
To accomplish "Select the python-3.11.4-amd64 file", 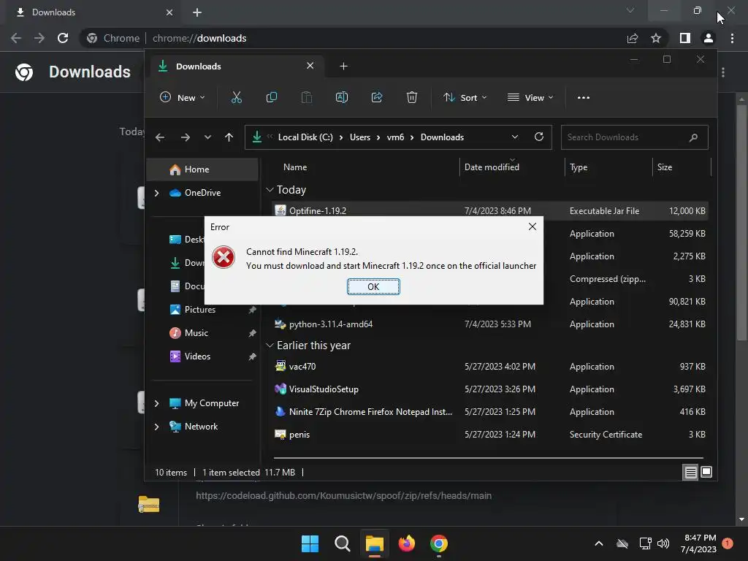I will pyautogui.click(x=490, y=324).
